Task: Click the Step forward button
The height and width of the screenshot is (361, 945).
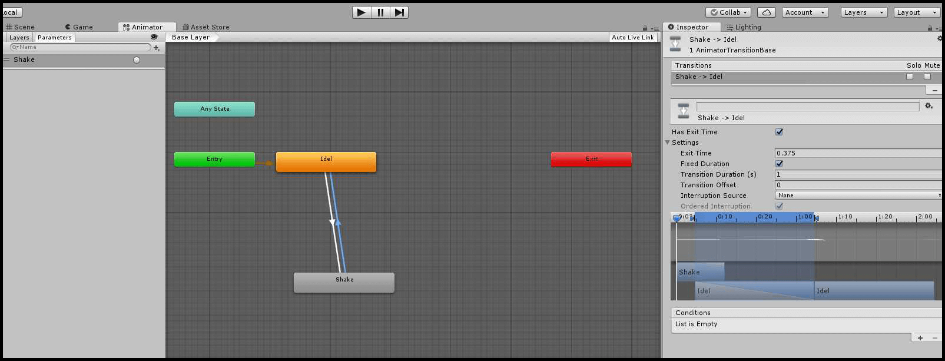Action: [399, 12]
